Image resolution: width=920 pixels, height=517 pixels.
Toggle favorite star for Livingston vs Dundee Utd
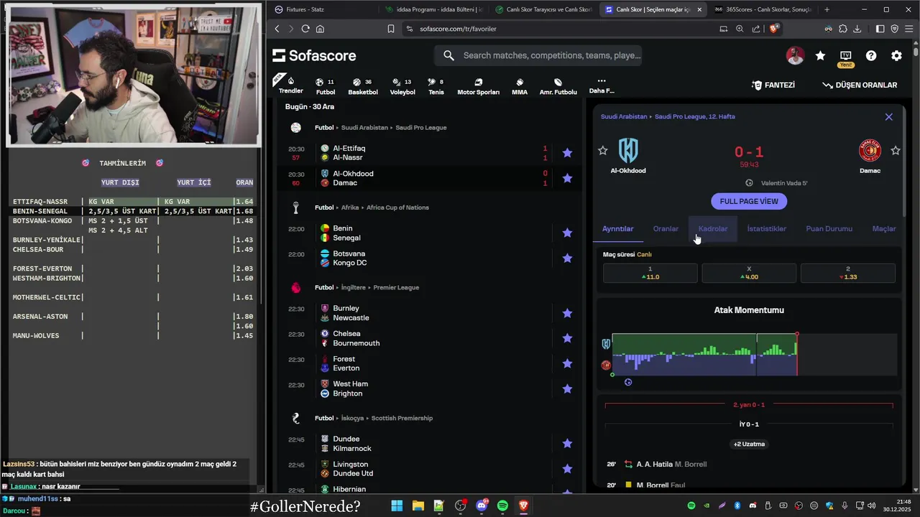[567, 469]
